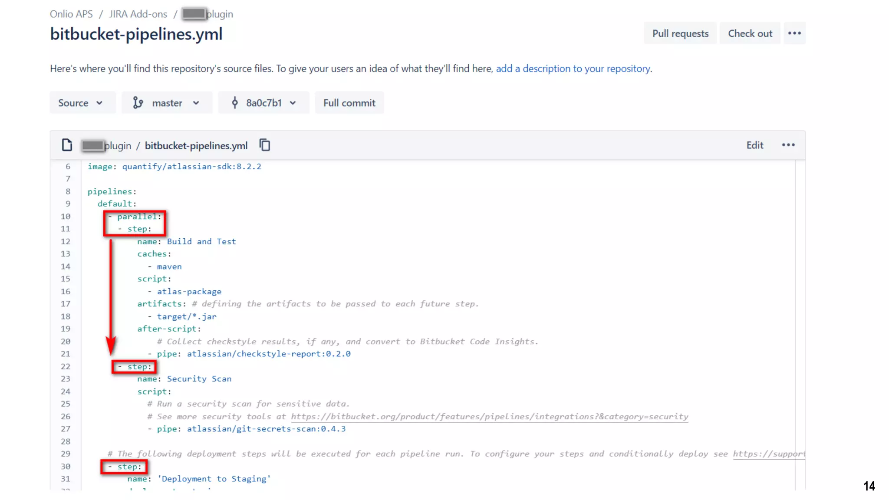
Task: Click the commit icon beside 8a0c7b1
Action: pos(235,103)
